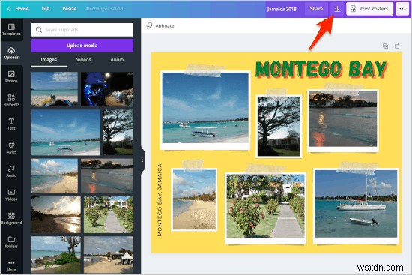412x275 pixels.
Task: Show More sidebar options
Action: pos(11,266)
